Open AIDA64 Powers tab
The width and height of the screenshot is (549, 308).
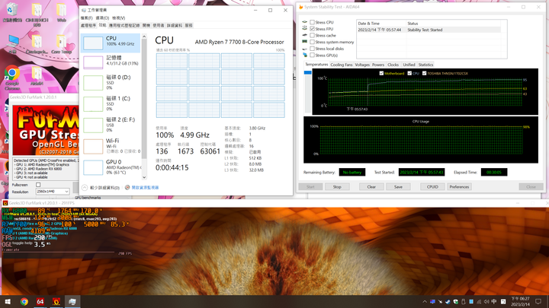point(378,65)
